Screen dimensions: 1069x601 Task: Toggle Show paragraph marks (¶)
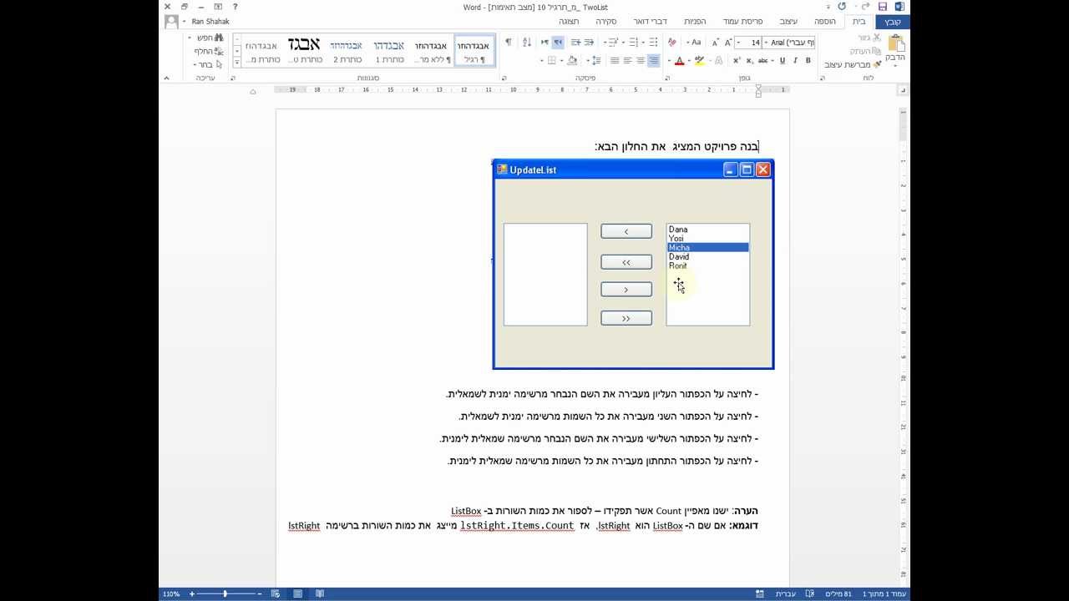[x=508, y=43]
